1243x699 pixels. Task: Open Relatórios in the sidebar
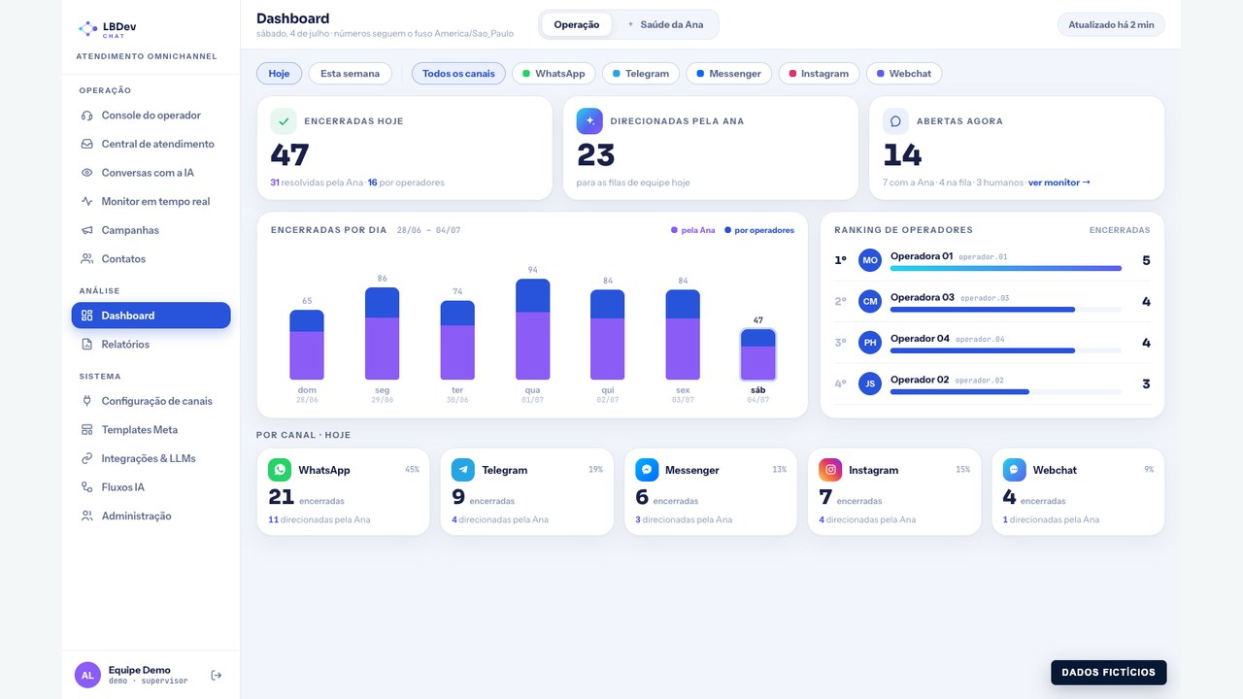[x=151, y=345]
